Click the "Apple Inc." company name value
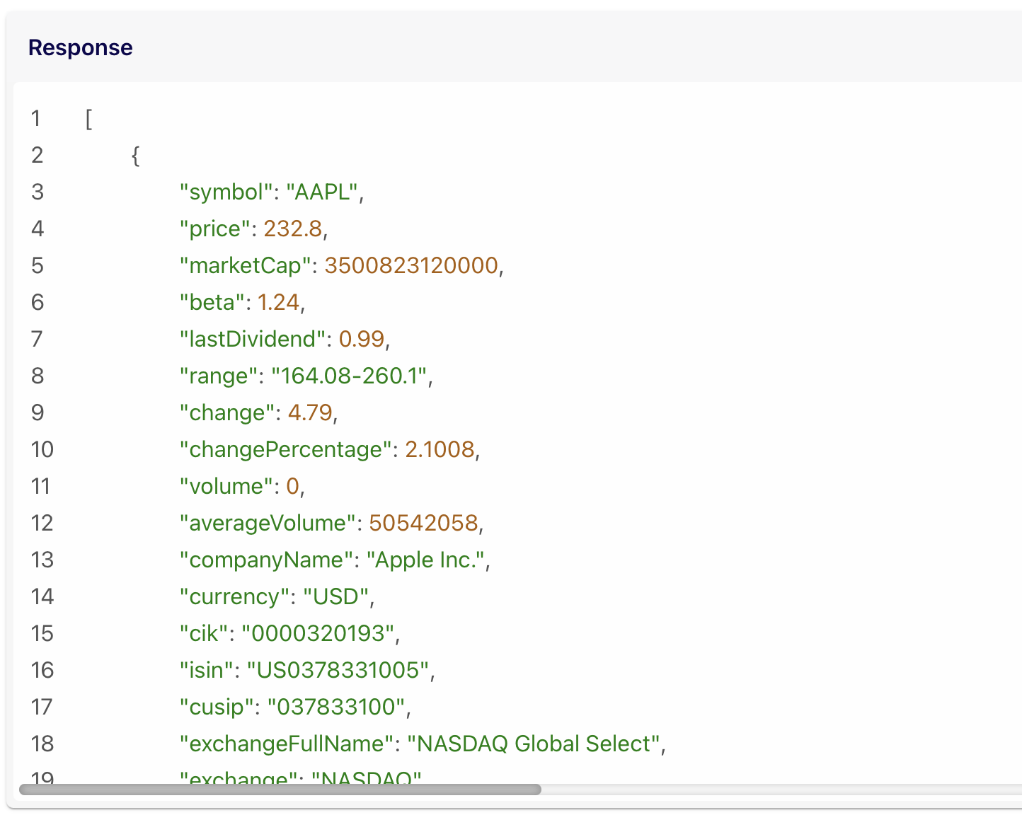The width and height of the screenshot is (1022, 815). (425, 560)
